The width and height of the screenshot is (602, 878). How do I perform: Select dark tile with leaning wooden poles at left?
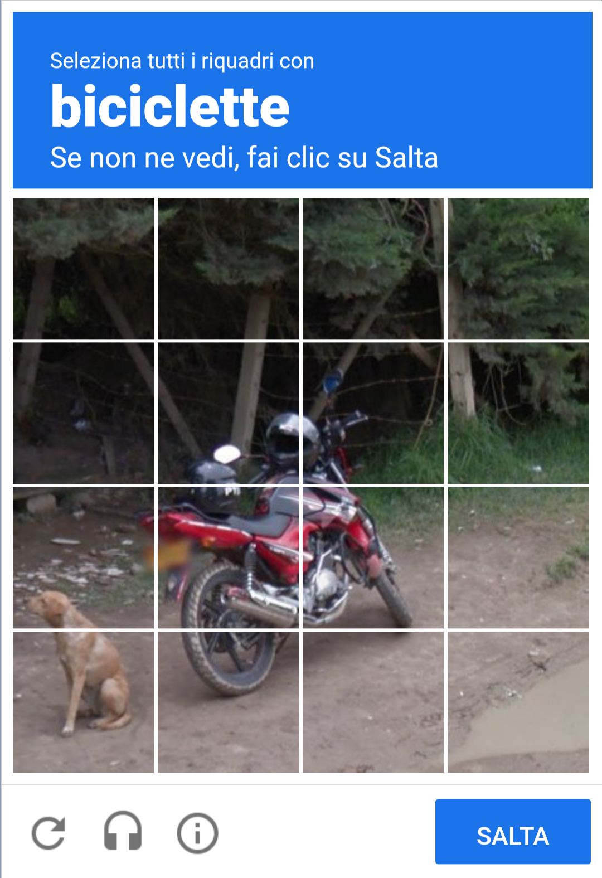(83, 413)
